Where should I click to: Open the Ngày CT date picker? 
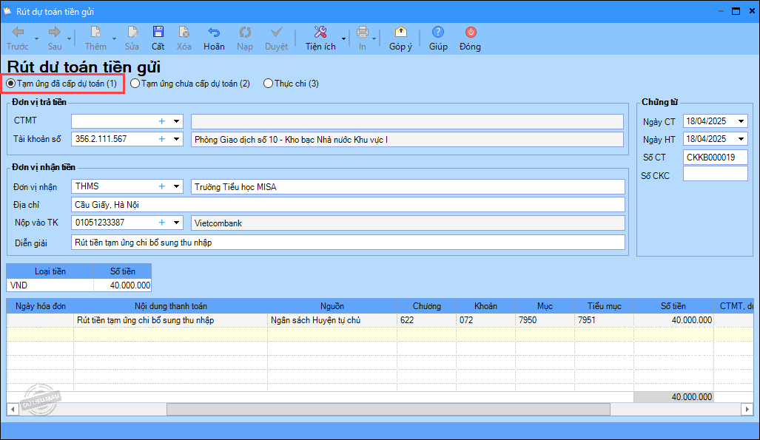point(741,121)
